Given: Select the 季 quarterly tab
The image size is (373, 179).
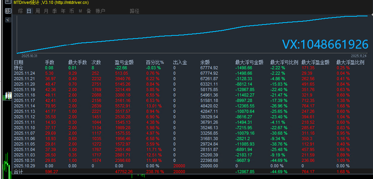Looking at the screenshot, I should (54, 11).
